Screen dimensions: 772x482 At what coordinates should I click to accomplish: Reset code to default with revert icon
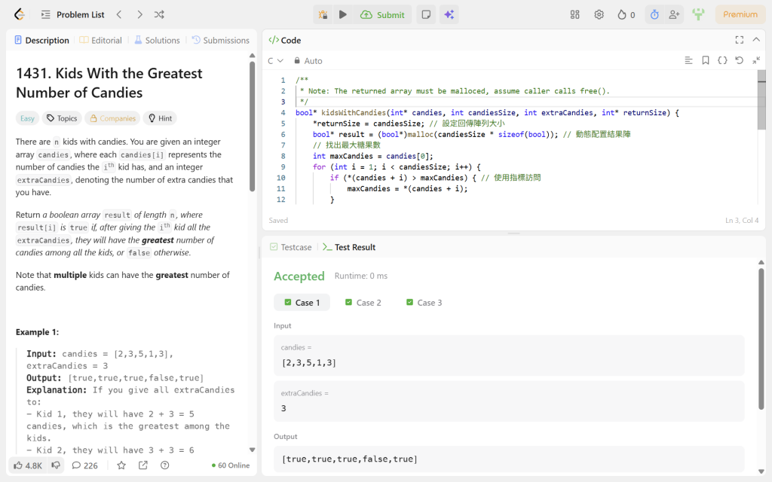point(739,60)
